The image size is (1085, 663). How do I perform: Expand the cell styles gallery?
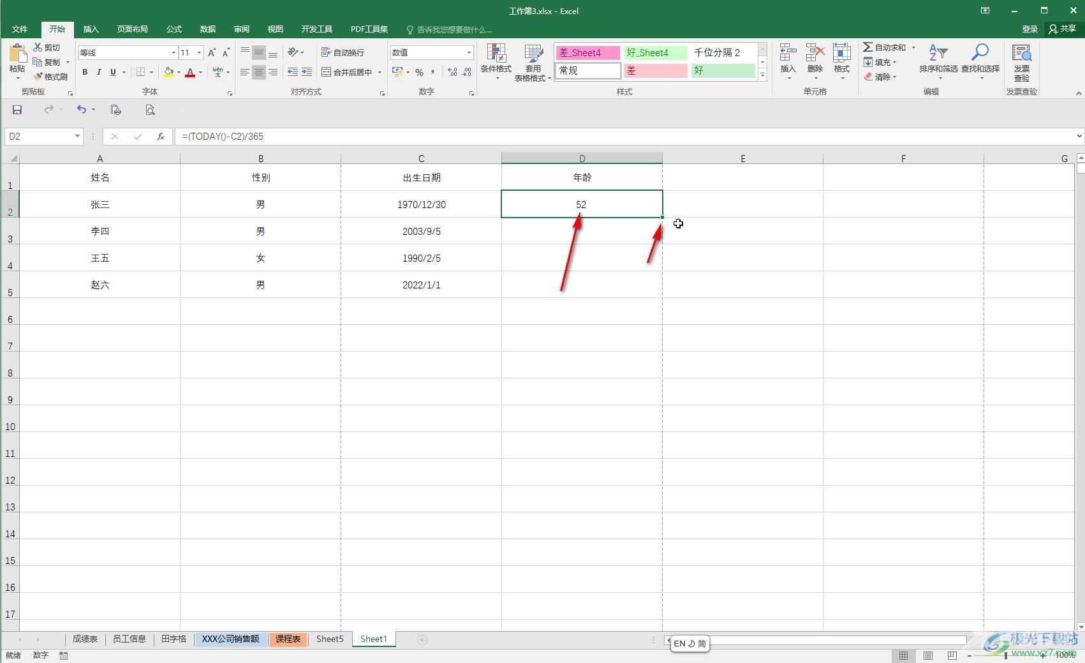pos(762,75)
